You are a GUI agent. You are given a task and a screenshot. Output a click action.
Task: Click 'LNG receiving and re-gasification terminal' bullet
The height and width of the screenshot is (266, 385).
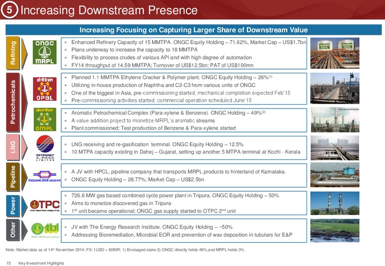coord(157,144)
